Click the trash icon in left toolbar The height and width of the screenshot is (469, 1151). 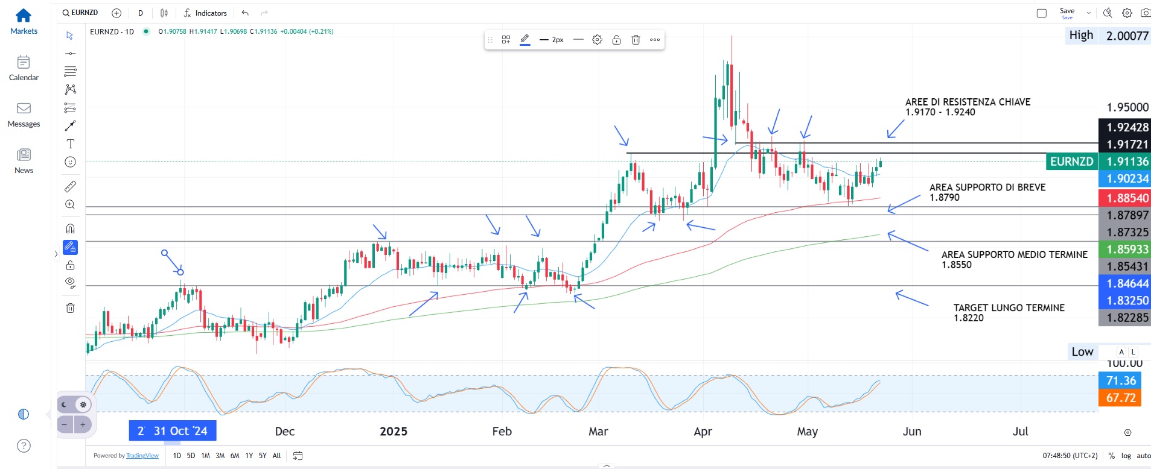click(70, 308)
